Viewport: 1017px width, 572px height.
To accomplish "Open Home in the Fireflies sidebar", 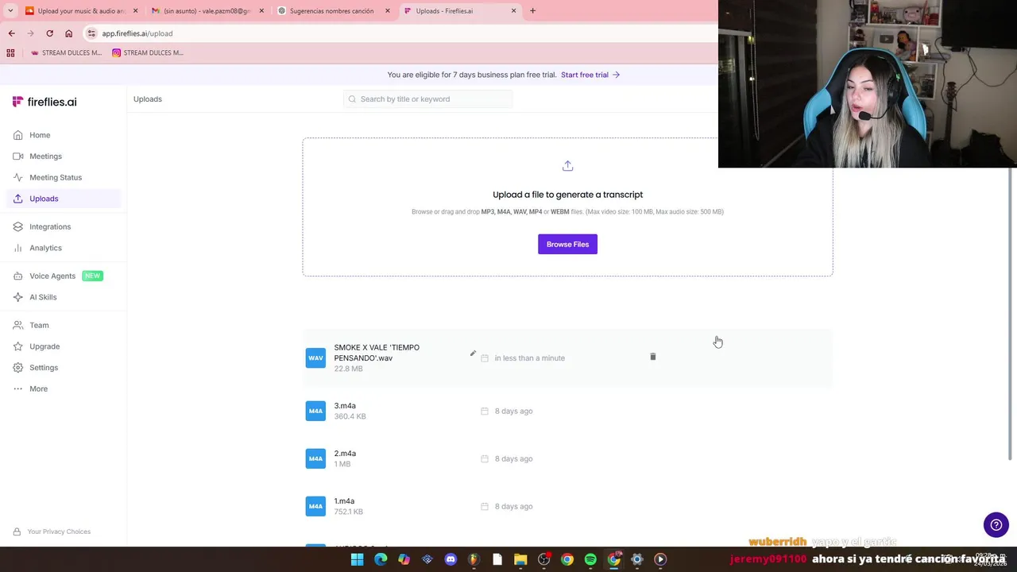I will [64, 135].
